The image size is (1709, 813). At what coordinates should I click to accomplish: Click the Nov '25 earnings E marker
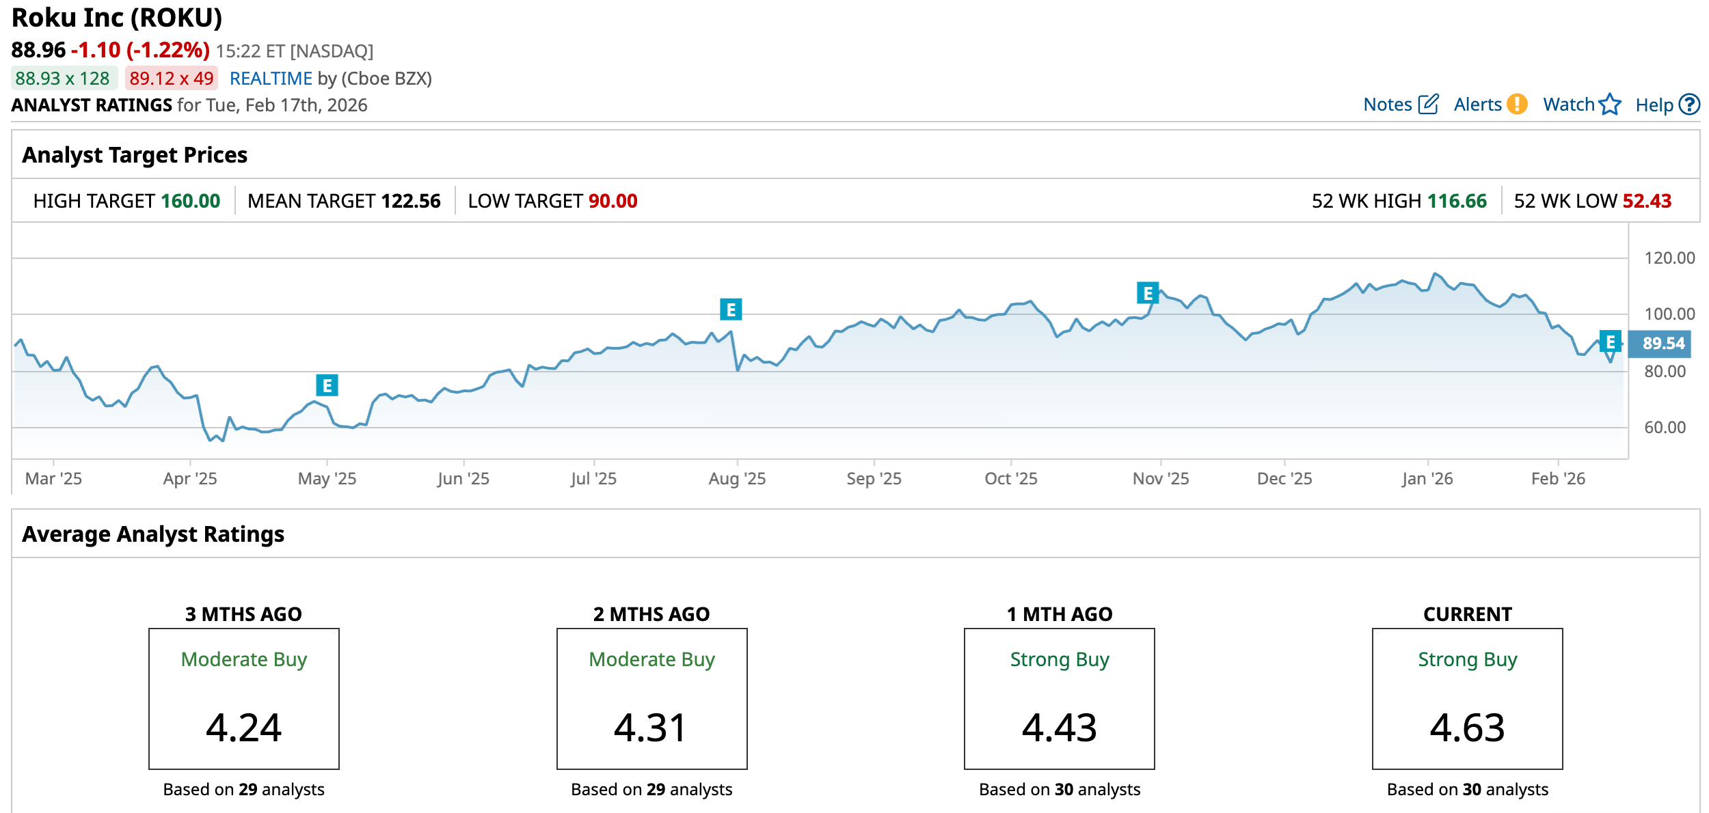coord(1148,293)
